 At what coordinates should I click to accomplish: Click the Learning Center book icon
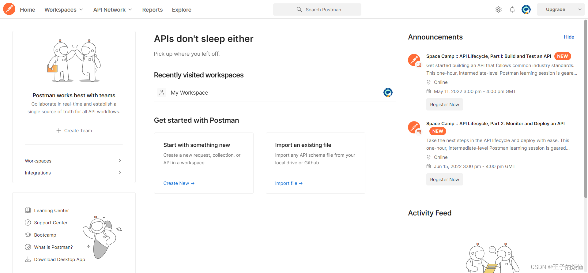[28, 210]
